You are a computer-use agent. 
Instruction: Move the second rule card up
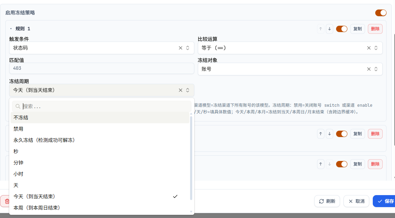(x=321, y=134)
